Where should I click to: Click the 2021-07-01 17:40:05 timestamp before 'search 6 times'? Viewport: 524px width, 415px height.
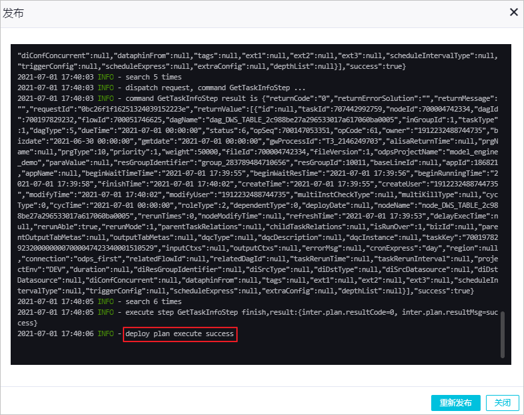55,301
